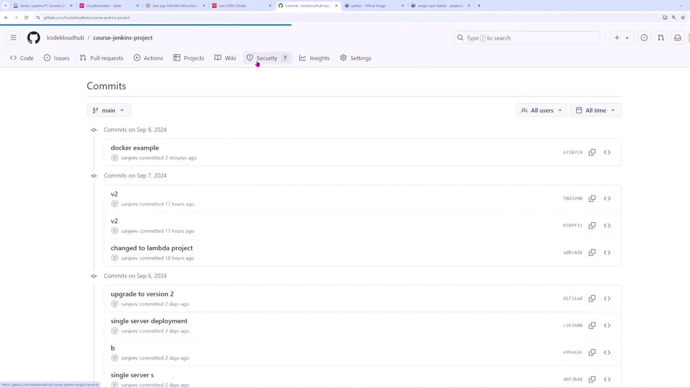Open the changed to lambda project commit
690x388 pixels.
(x=151, y=248)
